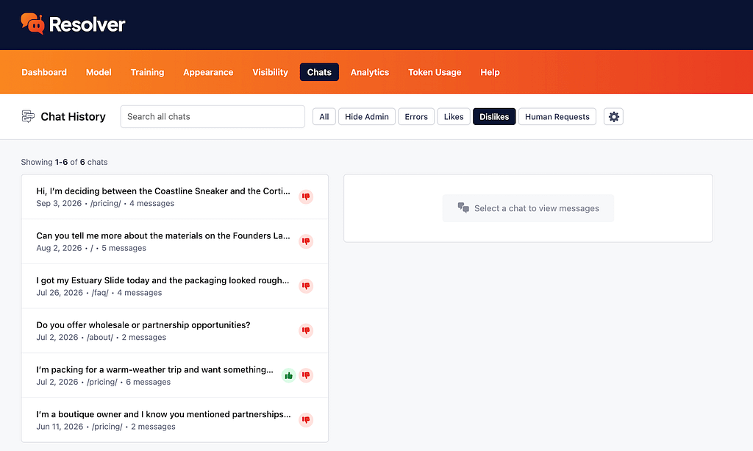View the Token Usage tab
Image resolution: width=753 pixels, height=451 pixels.
[435, 72]
